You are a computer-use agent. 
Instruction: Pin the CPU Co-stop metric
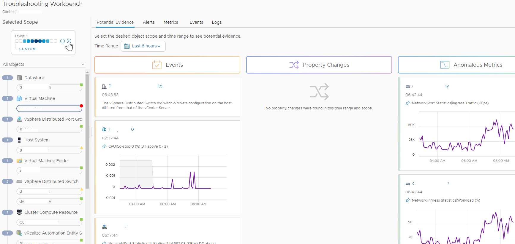[104, 146]
